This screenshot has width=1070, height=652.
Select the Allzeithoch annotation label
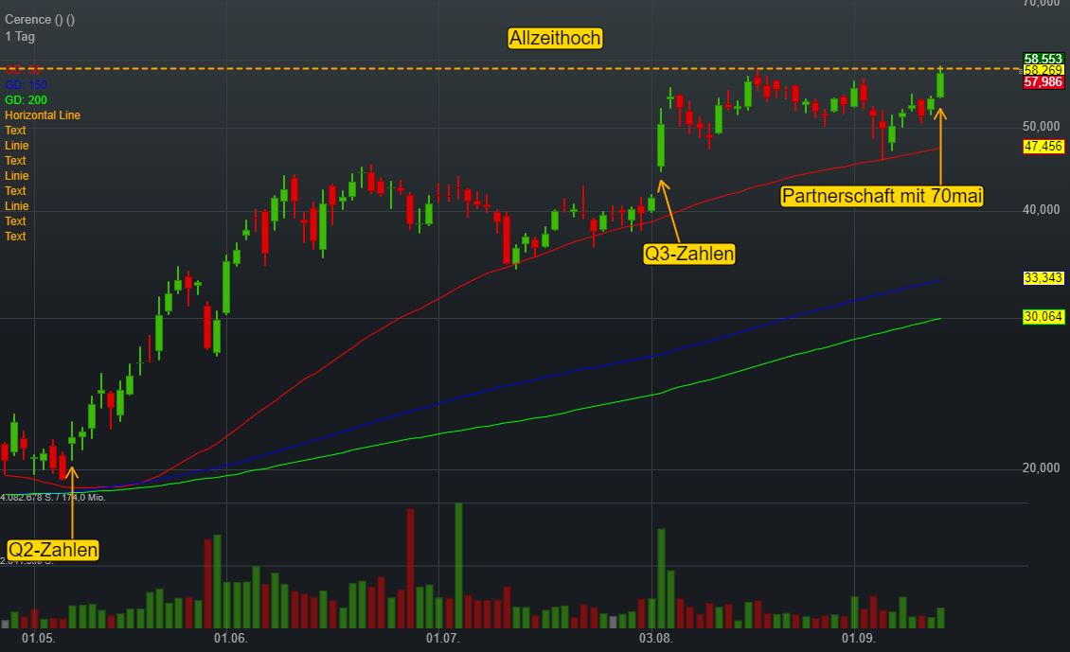[x=555, y=38]
